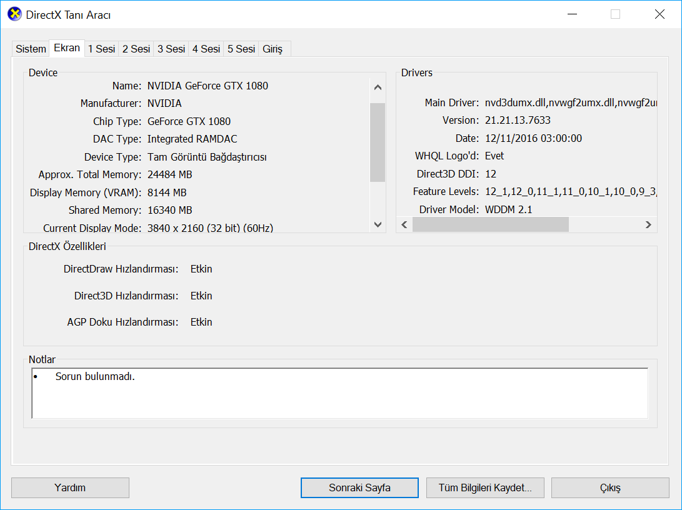
Task: Click the Drivers panel horizontal scrollbar thumb
Action: click(x=491, y=224)
